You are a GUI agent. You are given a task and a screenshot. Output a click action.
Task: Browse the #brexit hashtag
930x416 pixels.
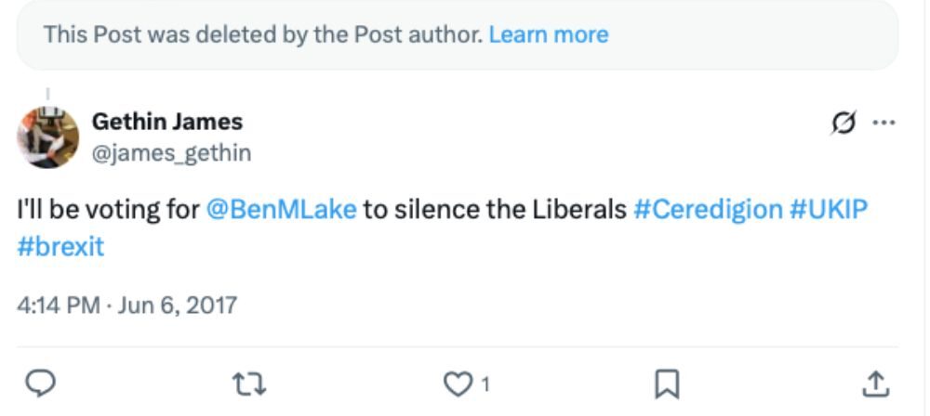point(60,247)
